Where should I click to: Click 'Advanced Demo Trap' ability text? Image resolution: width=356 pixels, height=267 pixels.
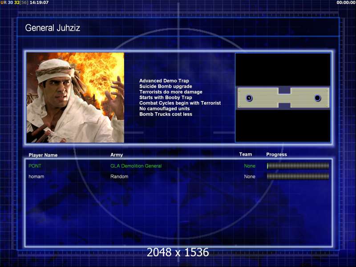pyautogui.click(x=164, y=81)
